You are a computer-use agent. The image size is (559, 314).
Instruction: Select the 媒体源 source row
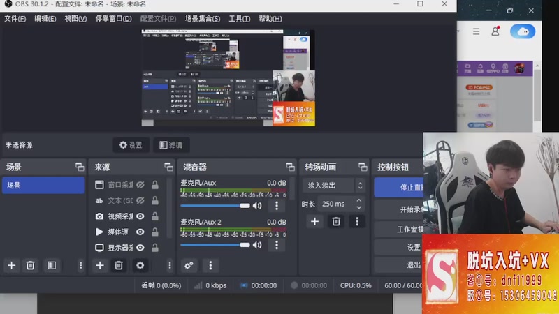click(127, 232)
